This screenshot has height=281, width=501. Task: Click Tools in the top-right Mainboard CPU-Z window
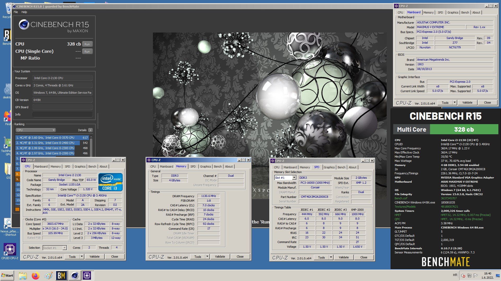point(445,103)
